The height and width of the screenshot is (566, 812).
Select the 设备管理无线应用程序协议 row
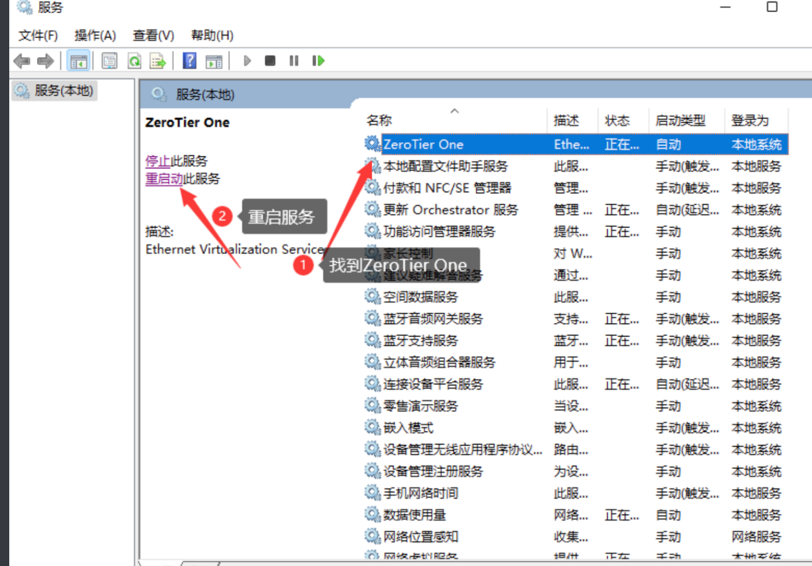[575, 450]
